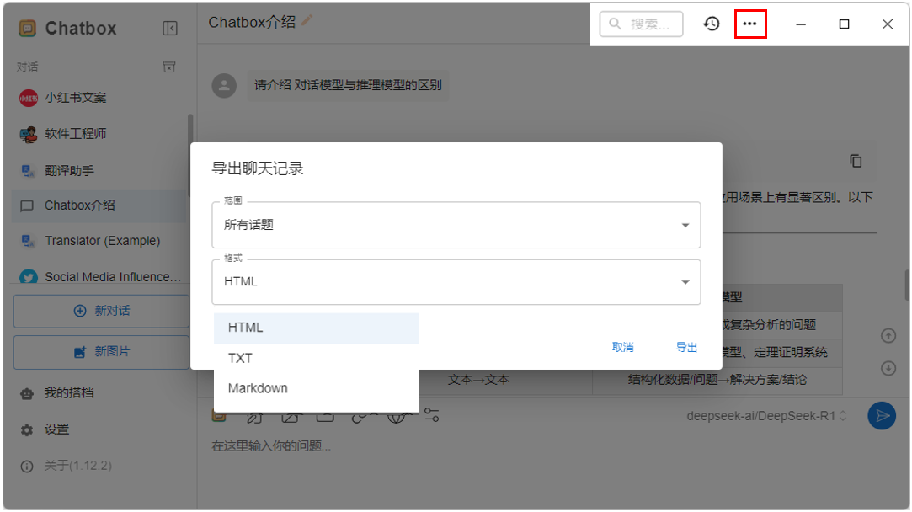Select the Chatbox介绍 conversation in sidebar
This screenshot has height=512, width=912.
(99, 205)
